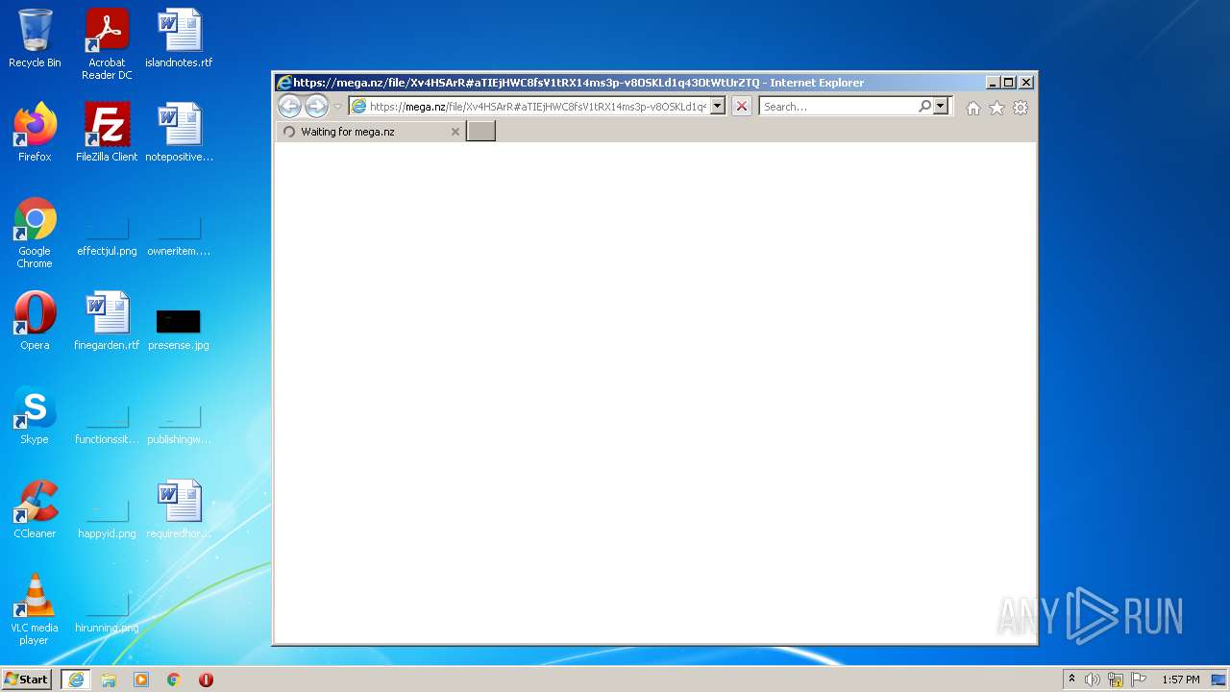Close the Internet Explorer window
The width and height of the screenshot is (1230, 692).
[x=1026, y=83]
